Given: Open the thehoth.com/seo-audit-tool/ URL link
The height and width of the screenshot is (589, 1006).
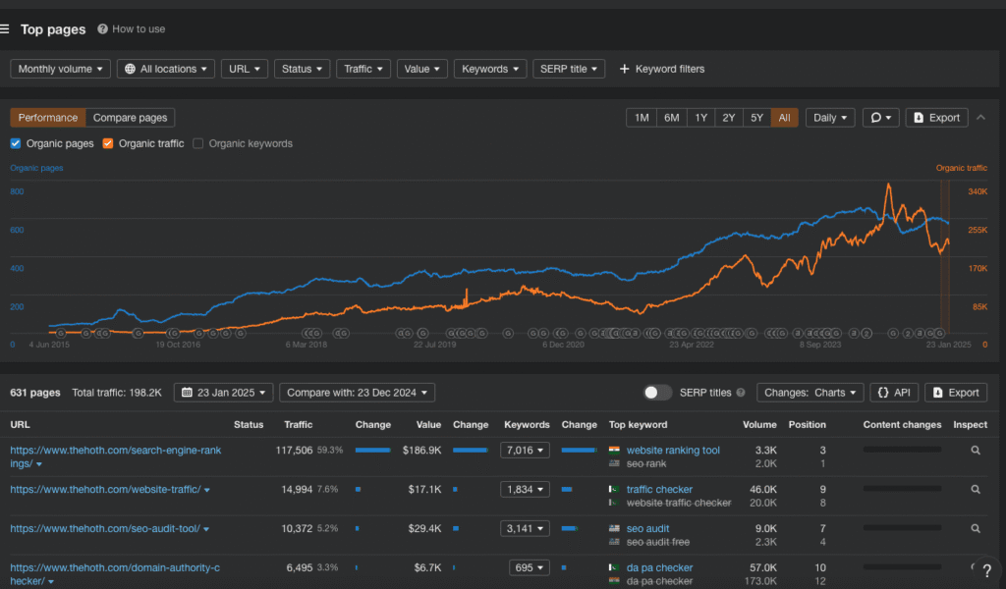Looking at the screenshot, I should [x=104, y=528].
